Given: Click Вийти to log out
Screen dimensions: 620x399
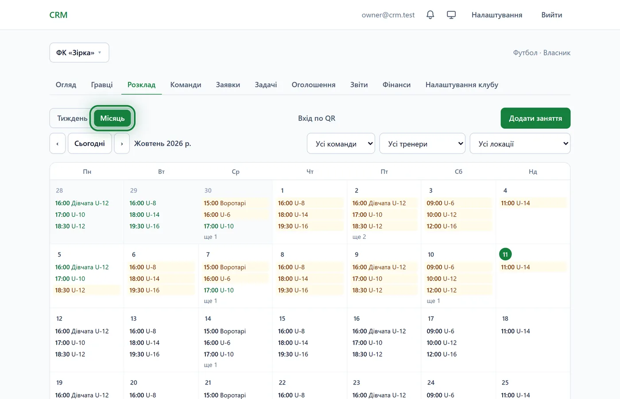Looking at the screenshot, I should point(552,15).
